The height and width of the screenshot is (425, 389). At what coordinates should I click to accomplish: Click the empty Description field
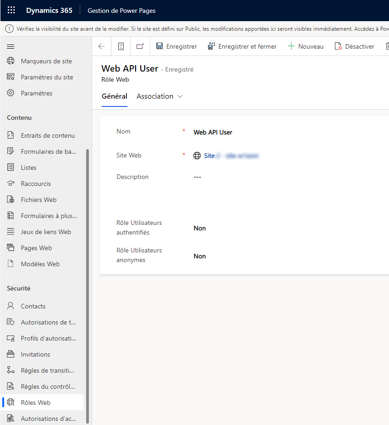click(x=197, y=177)
